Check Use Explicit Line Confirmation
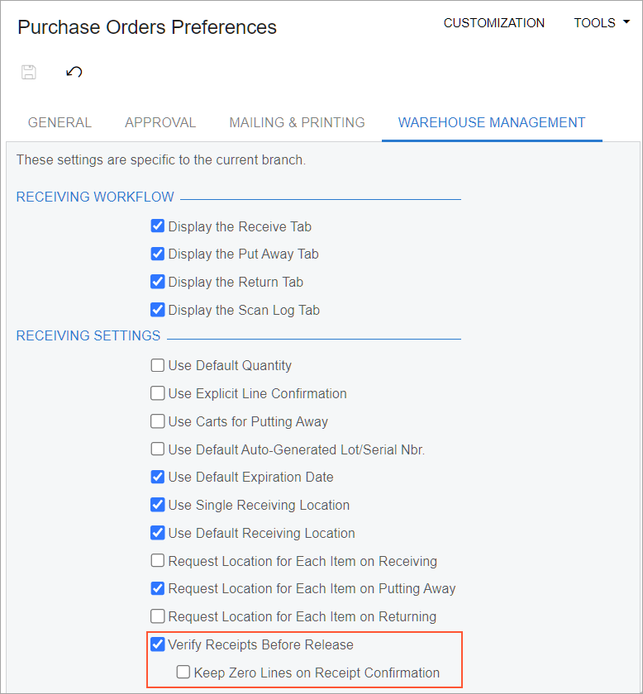Image resolution: width=643 pixels, height=694 pixels. [158, 393]
